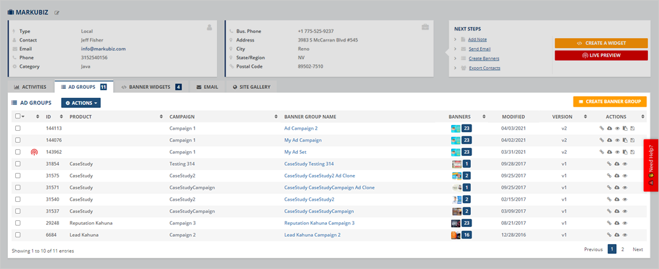The height and width of the screenshot is (269, 659).
Task: Click the link icon for Lead Kahuna Campaign 2
Action: click(x=609, y=235)
